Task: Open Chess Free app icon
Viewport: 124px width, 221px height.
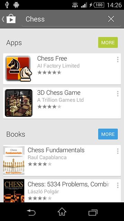Action: coord(19,69)
